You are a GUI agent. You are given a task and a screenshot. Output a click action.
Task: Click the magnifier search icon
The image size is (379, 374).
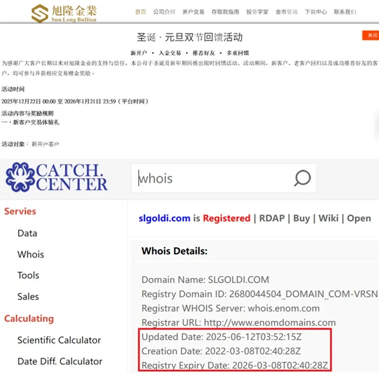coord(302,178)
